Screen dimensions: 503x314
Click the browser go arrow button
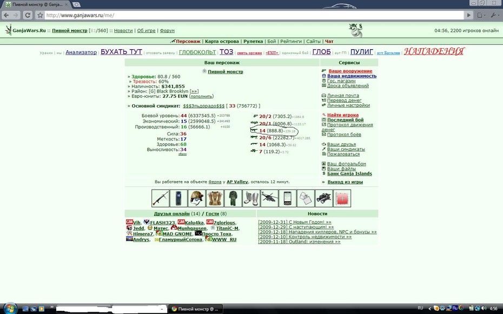[x=469, y=15]
